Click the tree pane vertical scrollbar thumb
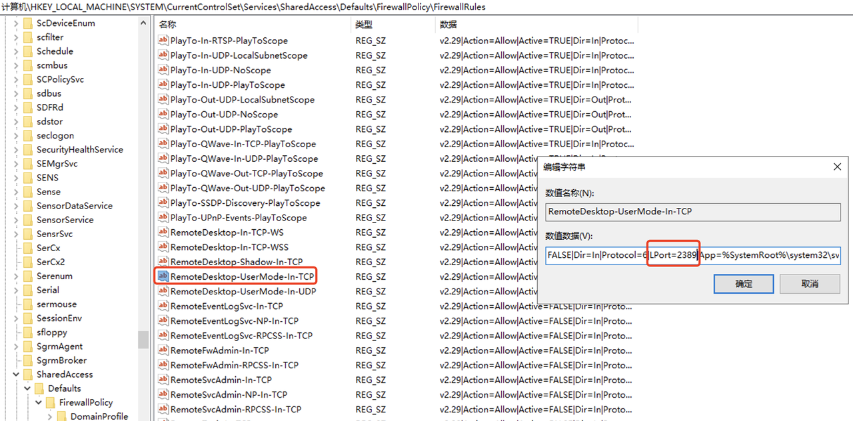This screenshot has height=421, width=853. pos(143,339)
